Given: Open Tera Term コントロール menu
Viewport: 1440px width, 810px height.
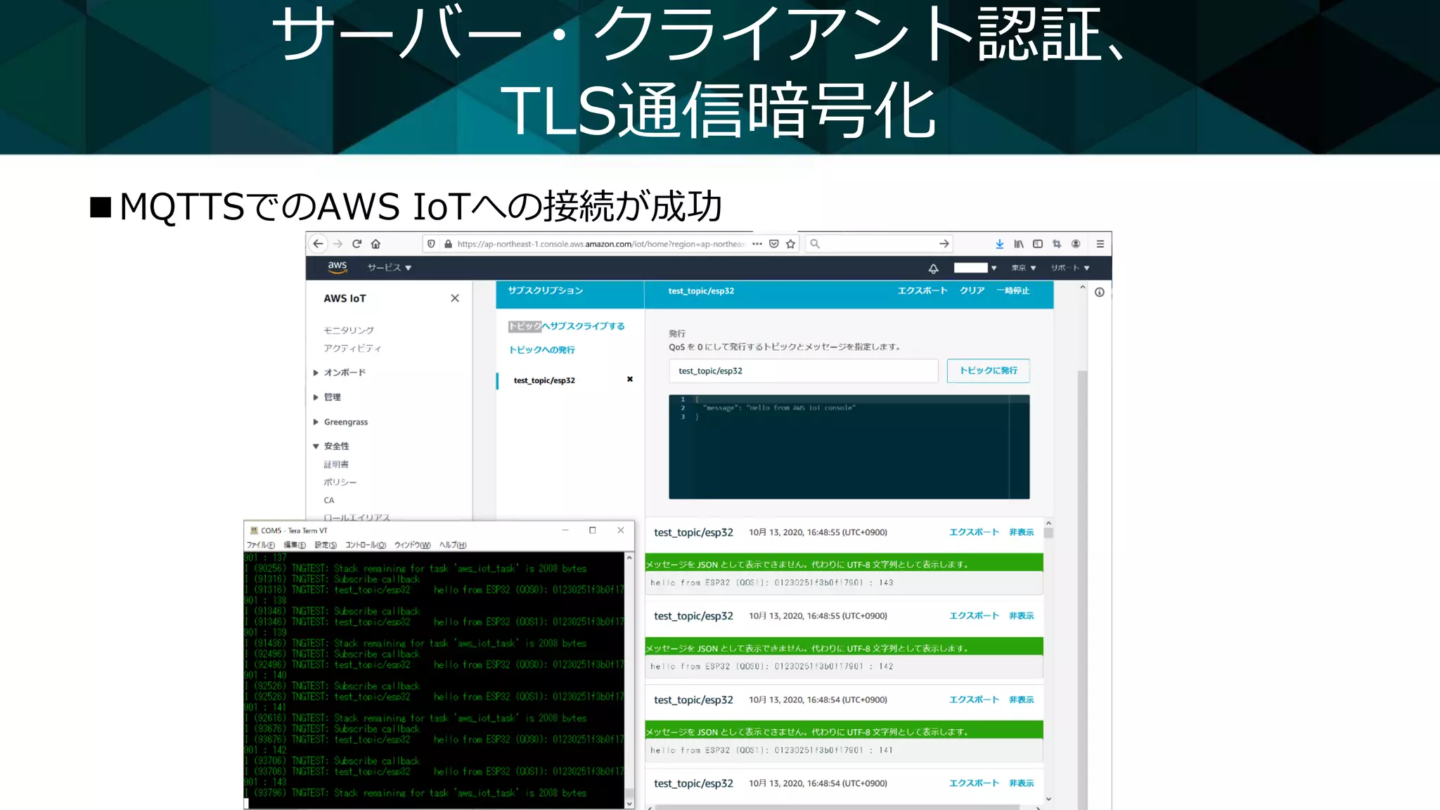Looking at the screenshot, I should [366, 545].
